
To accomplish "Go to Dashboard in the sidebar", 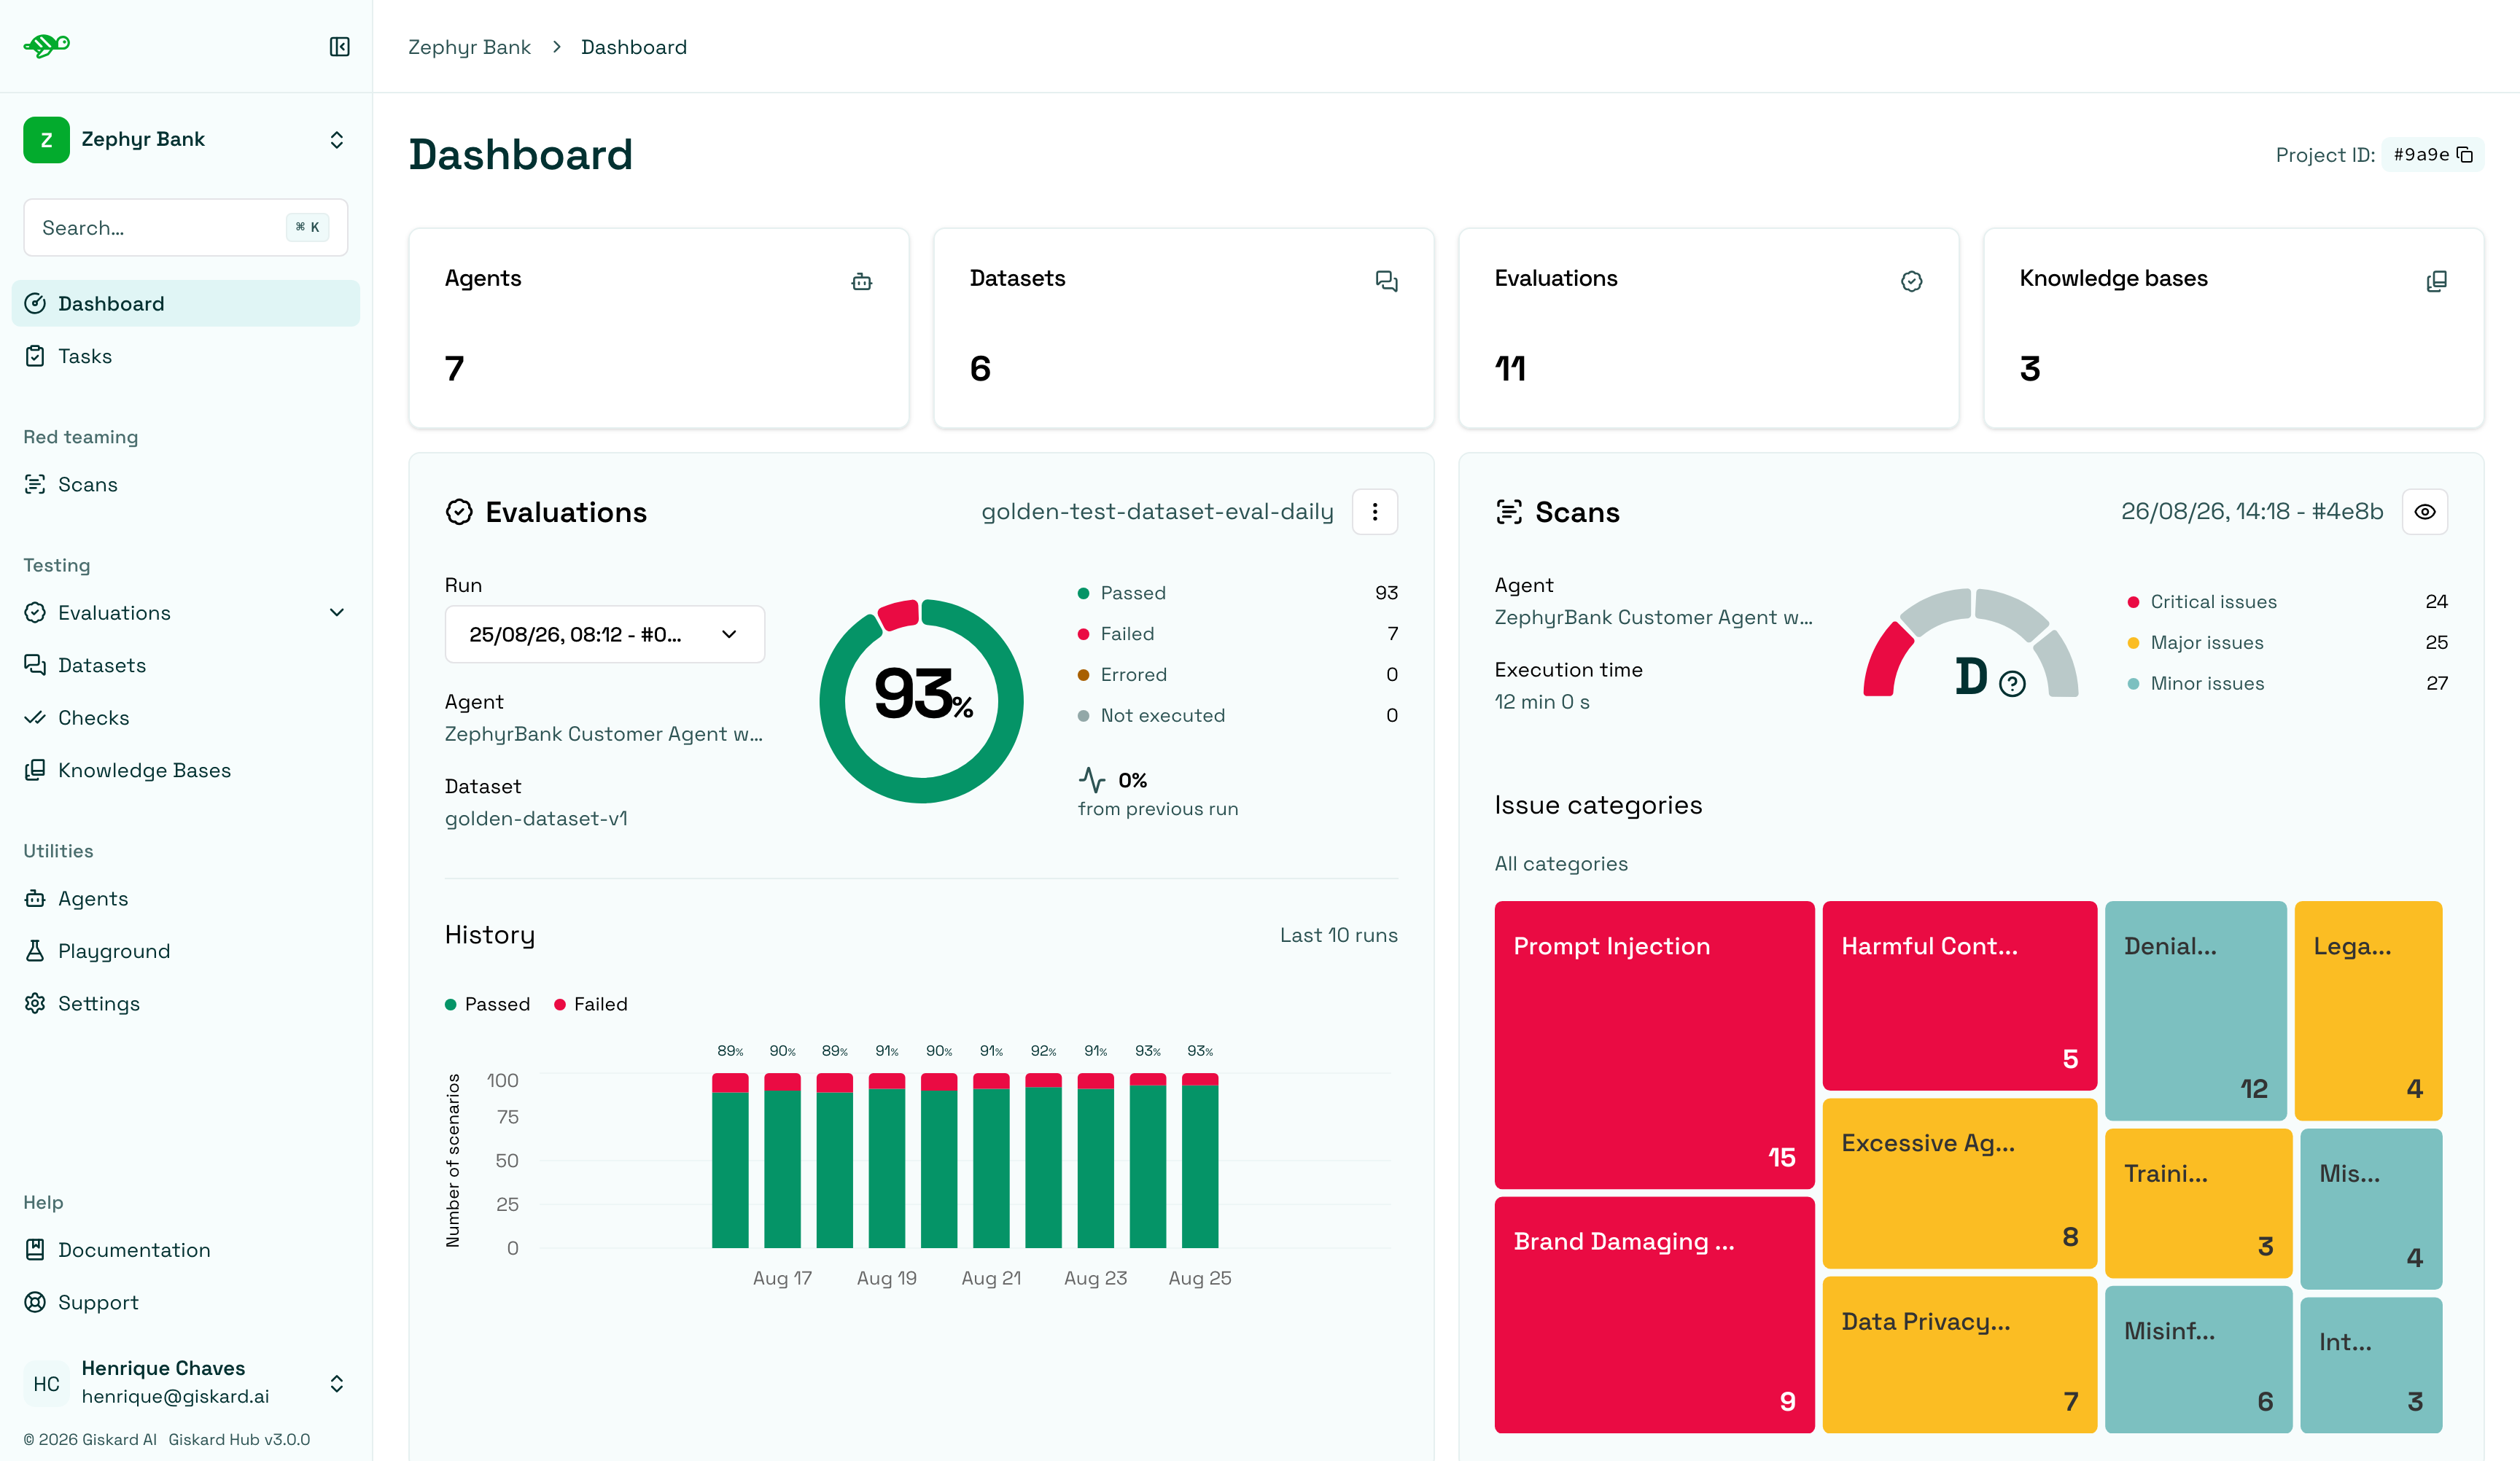I will pyautogui.click(x=186, y=304).
